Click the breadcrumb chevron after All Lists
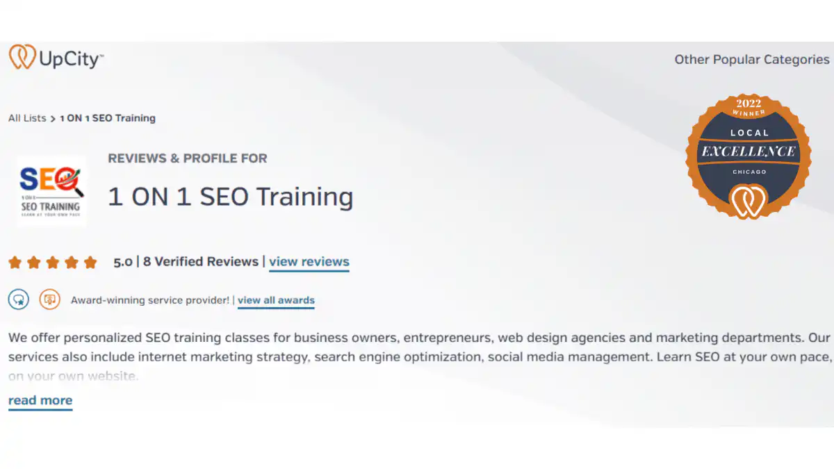Screen dimensions: 834x469 [51, 118]
